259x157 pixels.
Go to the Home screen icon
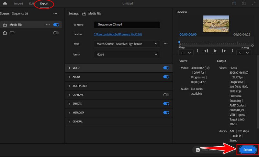(x=5, y=4)
